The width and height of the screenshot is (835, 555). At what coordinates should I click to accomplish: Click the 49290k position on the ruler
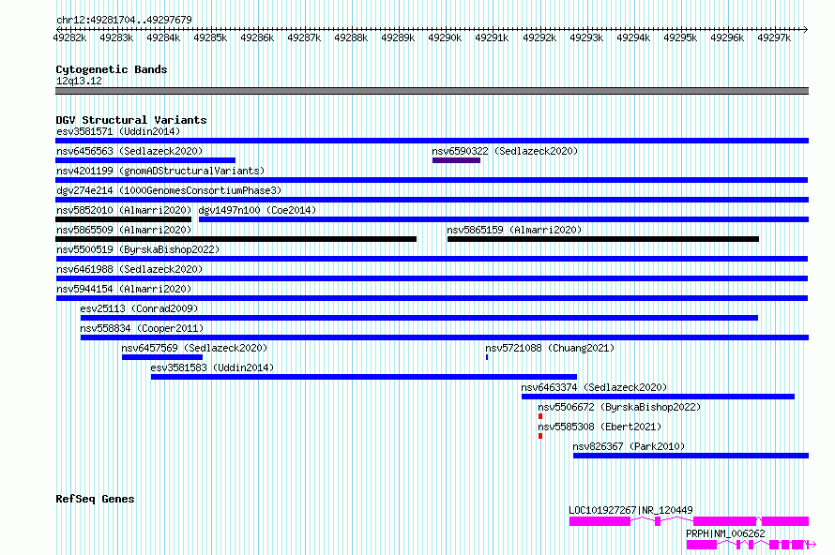click(445, 37)
